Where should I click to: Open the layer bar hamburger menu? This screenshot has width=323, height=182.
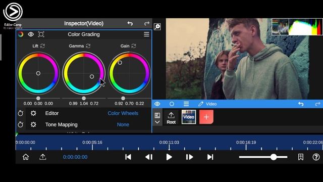click(186, 104)
